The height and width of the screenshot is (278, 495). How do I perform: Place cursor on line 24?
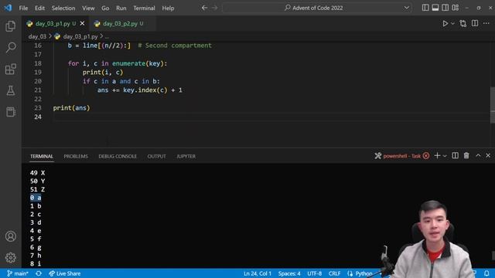tap(271, 117)
